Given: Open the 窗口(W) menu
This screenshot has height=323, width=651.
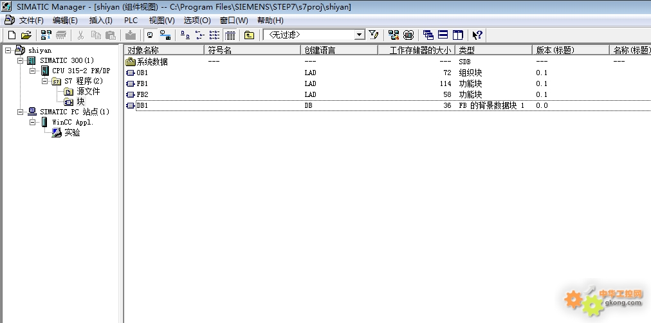Looking at the screenshot, I should point(234,21).
